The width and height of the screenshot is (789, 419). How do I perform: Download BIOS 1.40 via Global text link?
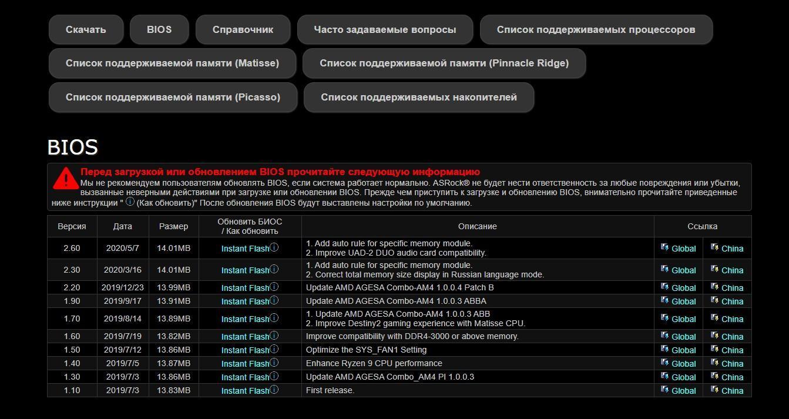click(x=683, y=364)
